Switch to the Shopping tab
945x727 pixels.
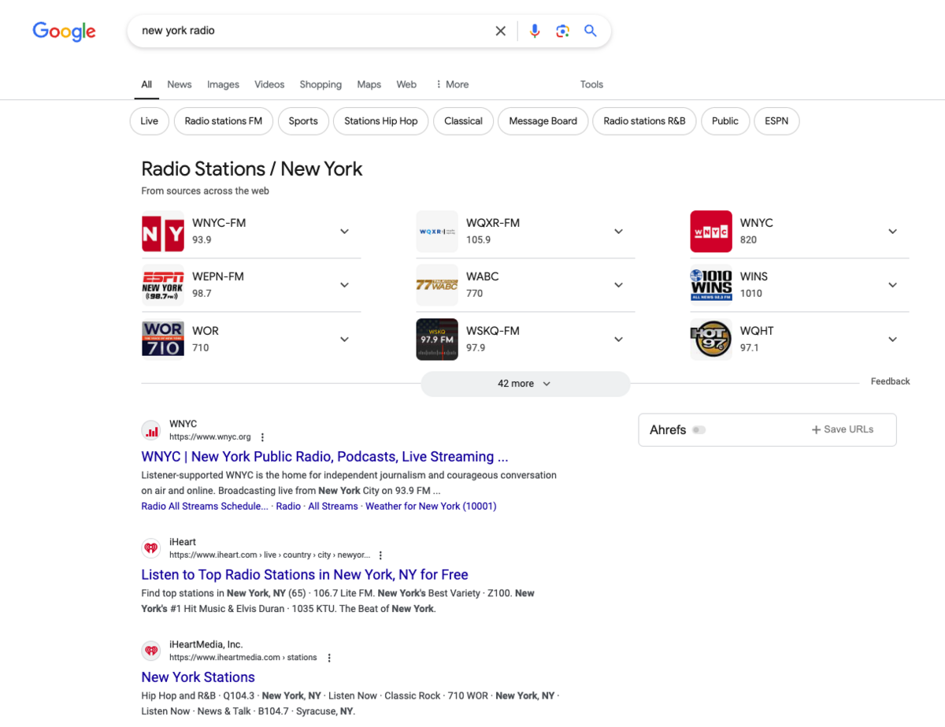pyautogui.click(x=321, y=84)
